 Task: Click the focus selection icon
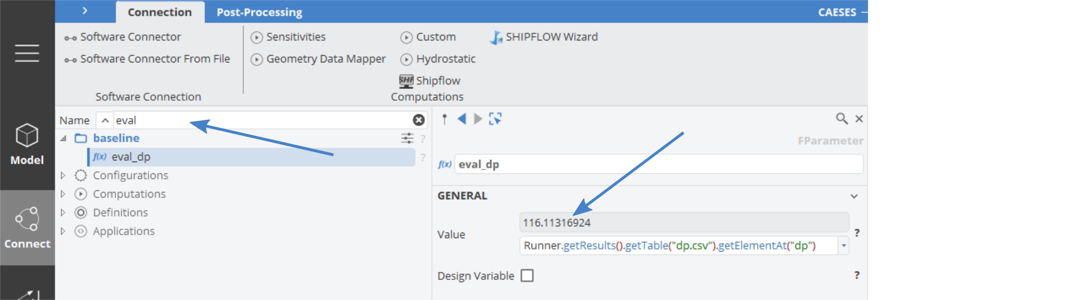pyautogui.click(x=495, y=119)
